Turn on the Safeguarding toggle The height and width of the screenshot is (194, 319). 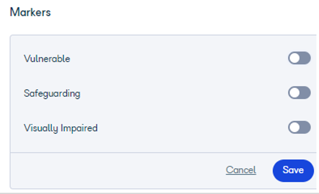click(x=299, y=93)
